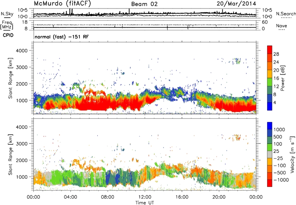
Task: Click the 'Nave' legend label
Action: 281,26
